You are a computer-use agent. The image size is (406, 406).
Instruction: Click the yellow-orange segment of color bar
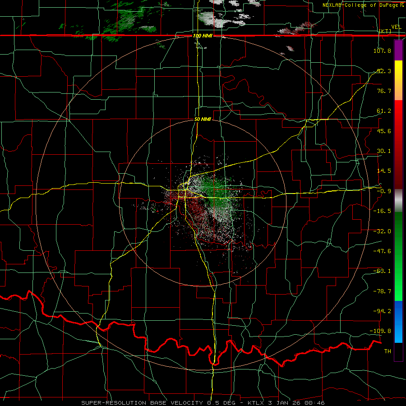[398, 80]
